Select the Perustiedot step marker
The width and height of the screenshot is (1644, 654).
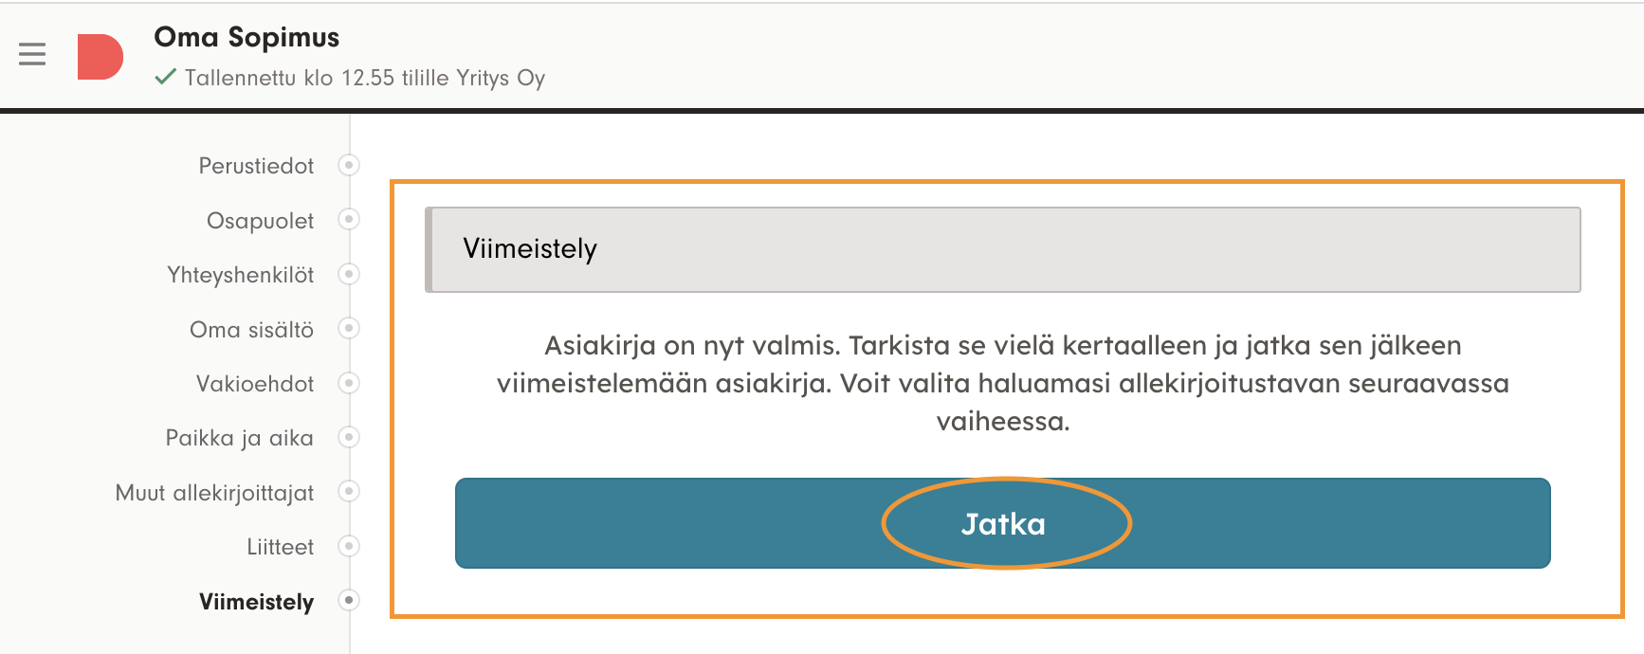coord(349,165)
